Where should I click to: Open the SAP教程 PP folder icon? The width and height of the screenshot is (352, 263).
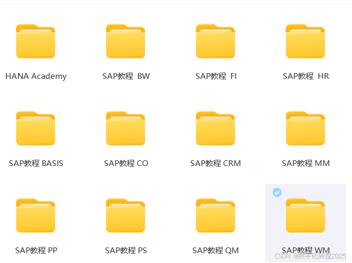35,215
